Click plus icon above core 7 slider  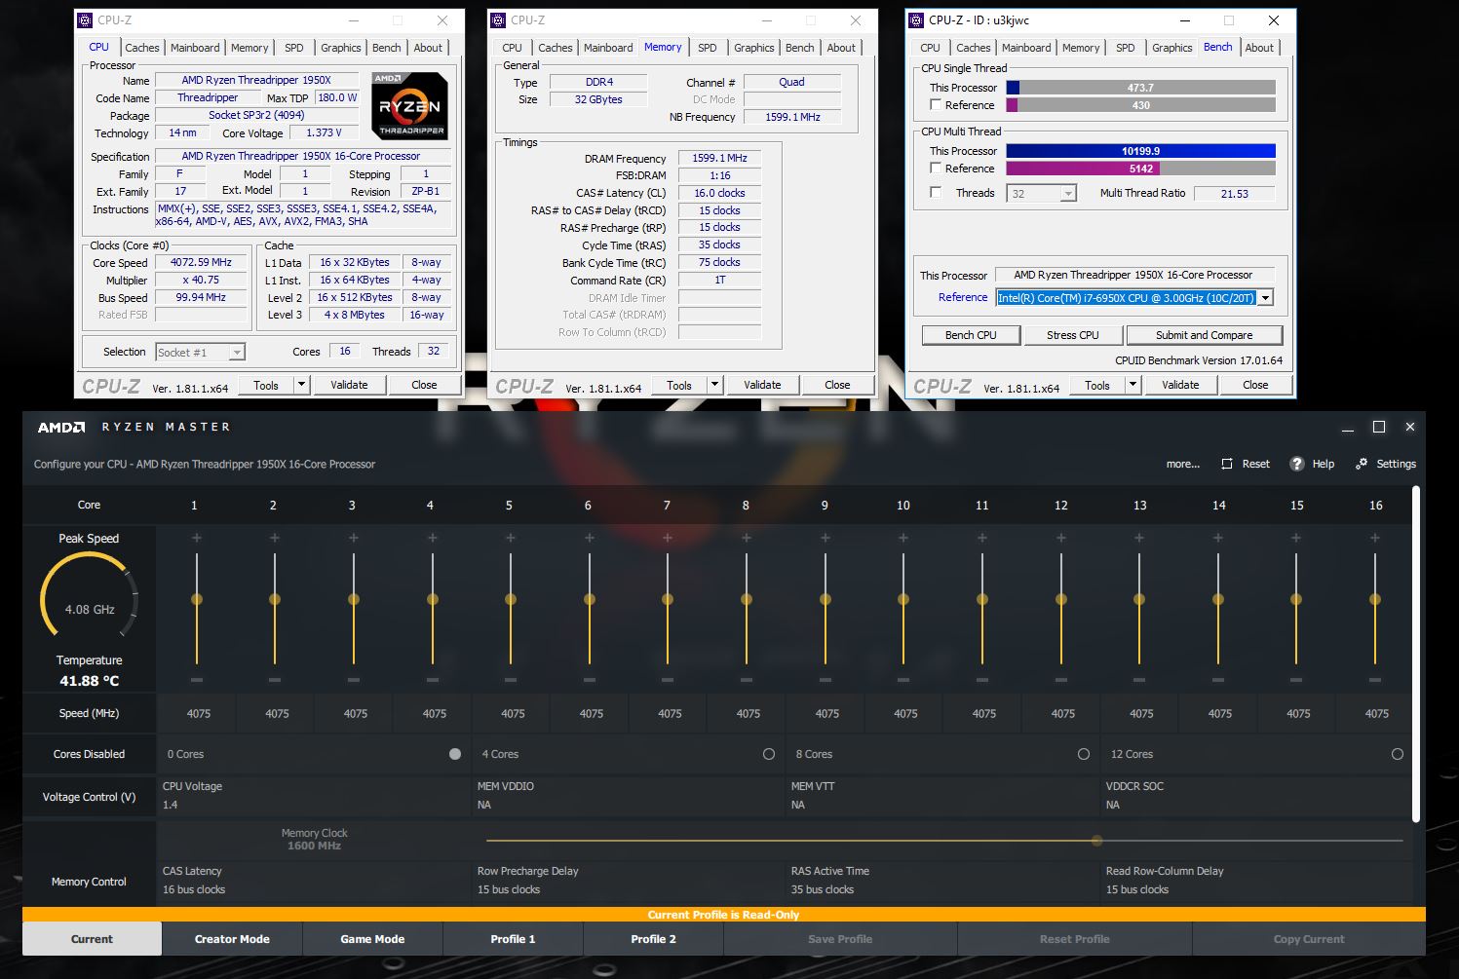point(668,538)
